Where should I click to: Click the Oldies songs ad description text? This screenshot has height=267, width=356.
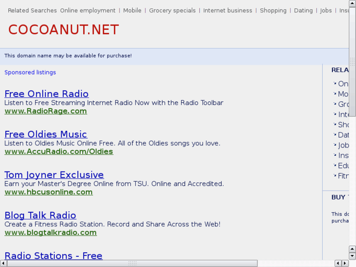click(x=113, y=144)
